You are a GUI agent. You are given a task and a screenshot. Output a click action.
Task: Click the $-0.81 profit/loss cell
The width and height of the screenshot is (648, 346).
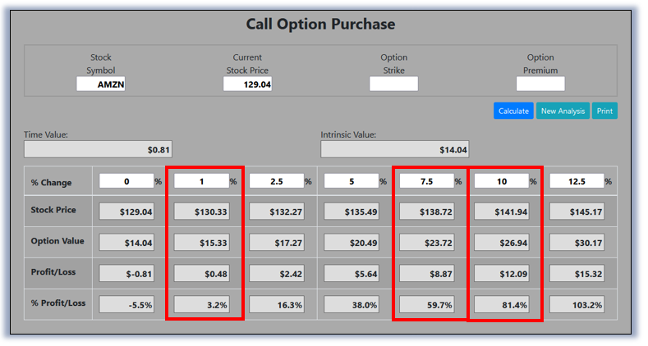coord(126,273)
